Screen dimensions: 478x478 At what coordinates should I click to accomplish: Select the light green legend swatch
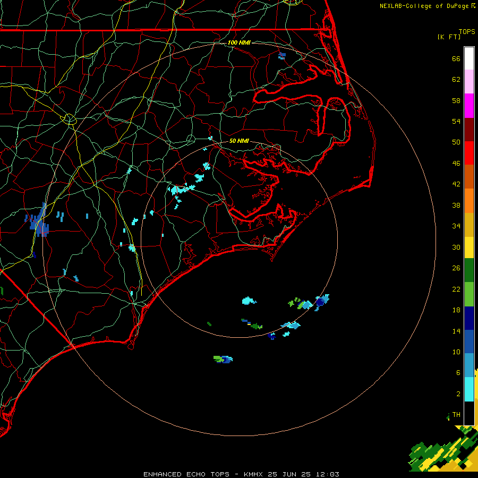[469, 294]
